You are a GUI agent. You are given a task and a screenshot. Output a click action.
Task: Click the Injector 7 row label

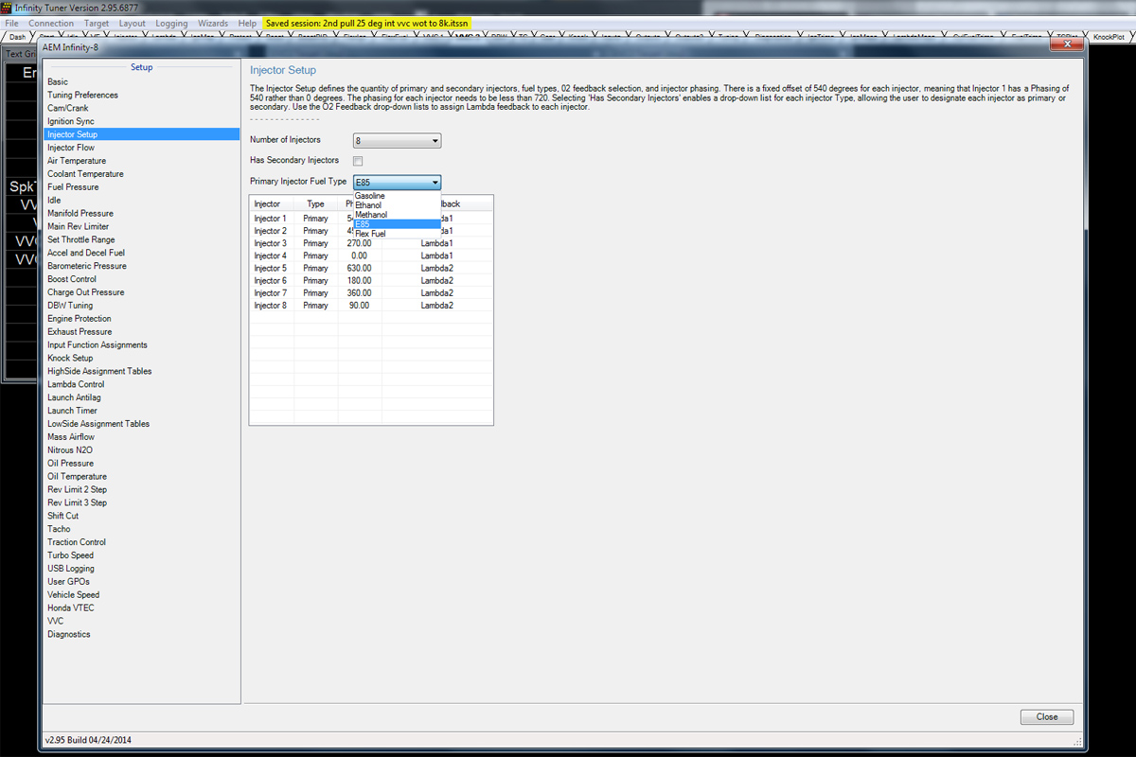[270, 292]
